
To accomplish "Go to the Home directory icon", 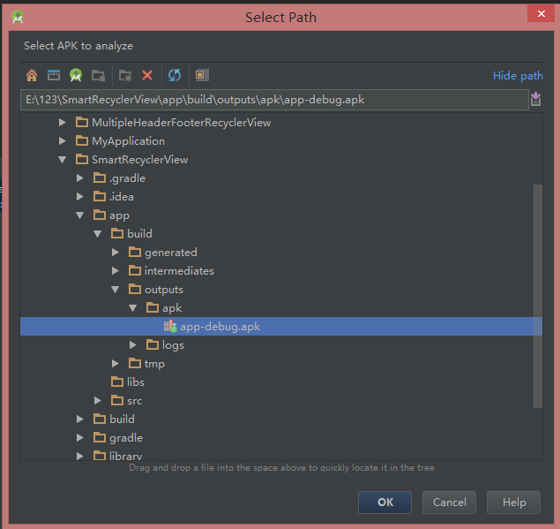I will coord(32,75).
